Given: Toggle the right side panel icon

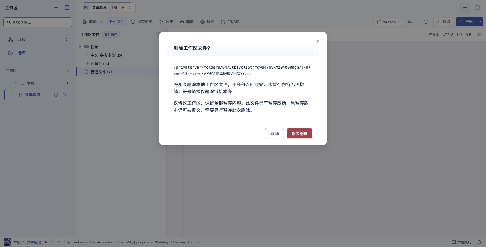Looking at the screenshot, I should [477, 8].
